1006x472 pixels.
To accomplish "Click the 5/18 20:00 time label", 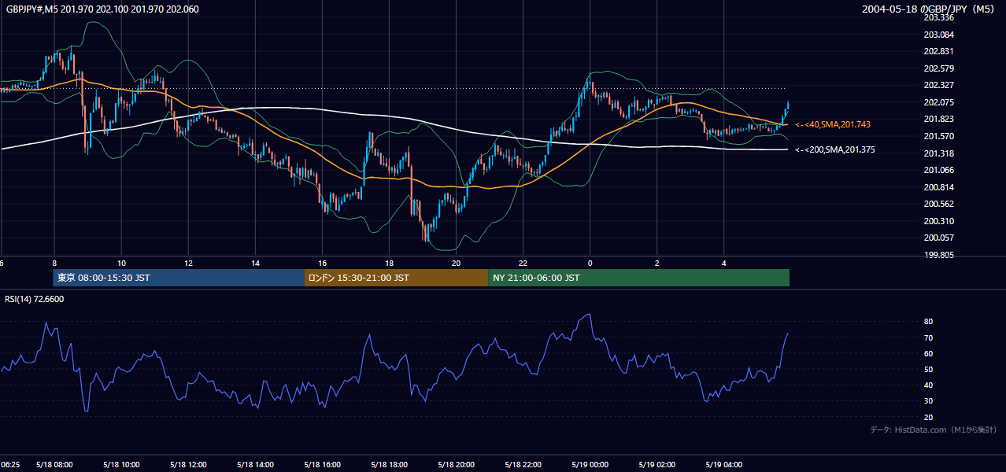I will (456, 465).
